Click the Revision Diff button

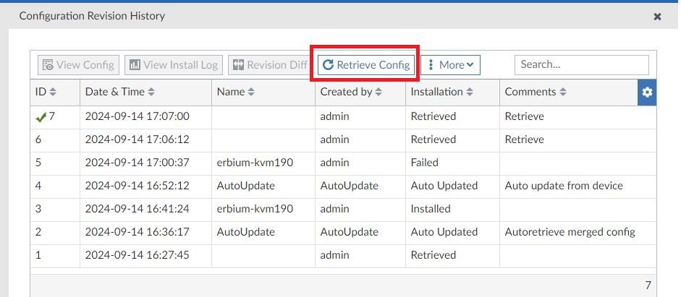(x=268, y=65)
